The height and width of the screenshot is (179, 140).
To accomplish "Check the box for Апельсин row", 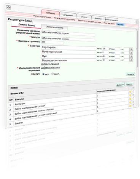I will [133, 91].
